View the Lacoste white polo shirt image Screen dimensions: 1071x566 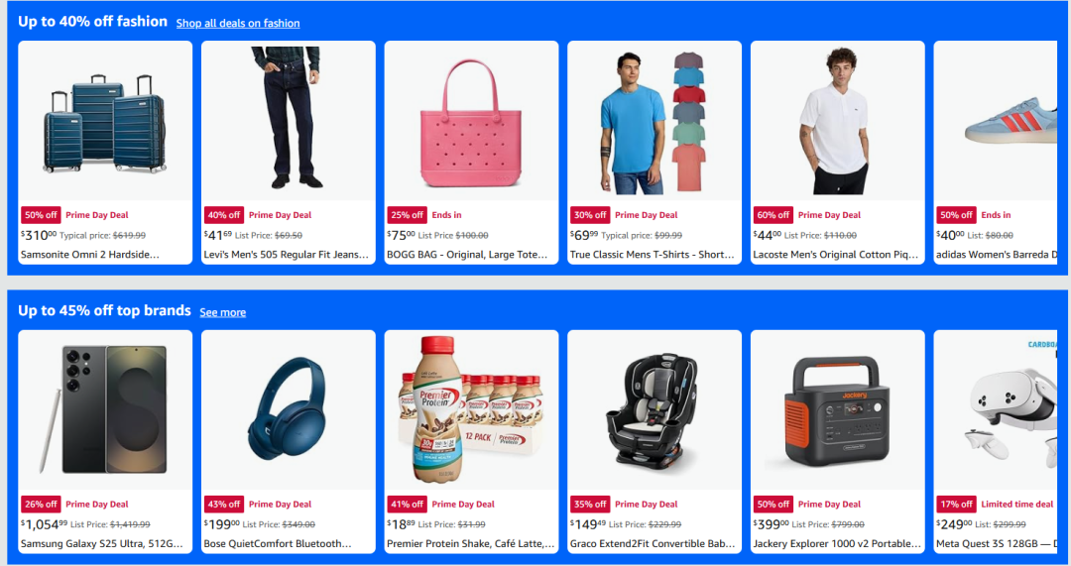(x=837, y=121)
